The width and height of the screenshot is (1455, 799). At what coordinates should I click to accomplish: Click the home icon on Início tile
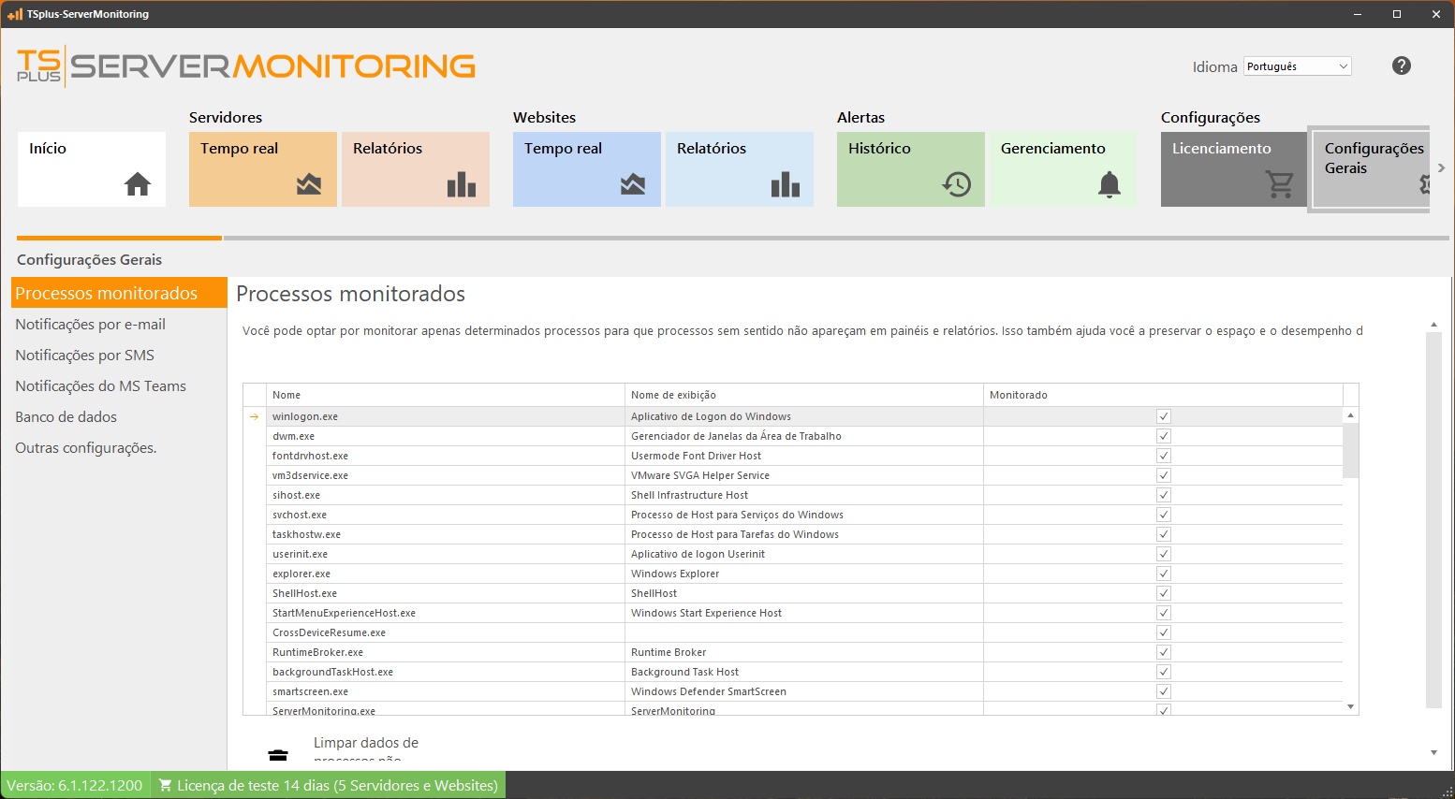[x=138, y=184]
